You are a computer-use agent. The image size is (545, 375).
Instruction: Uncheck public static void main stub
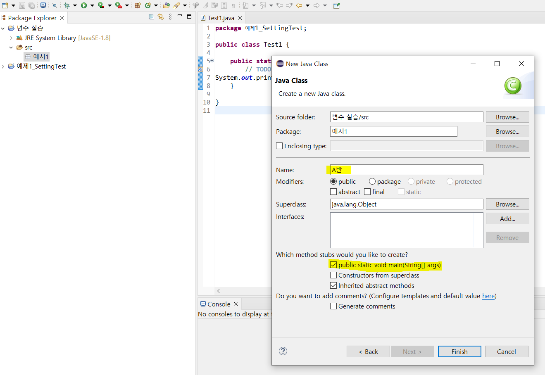click(333, 265)
